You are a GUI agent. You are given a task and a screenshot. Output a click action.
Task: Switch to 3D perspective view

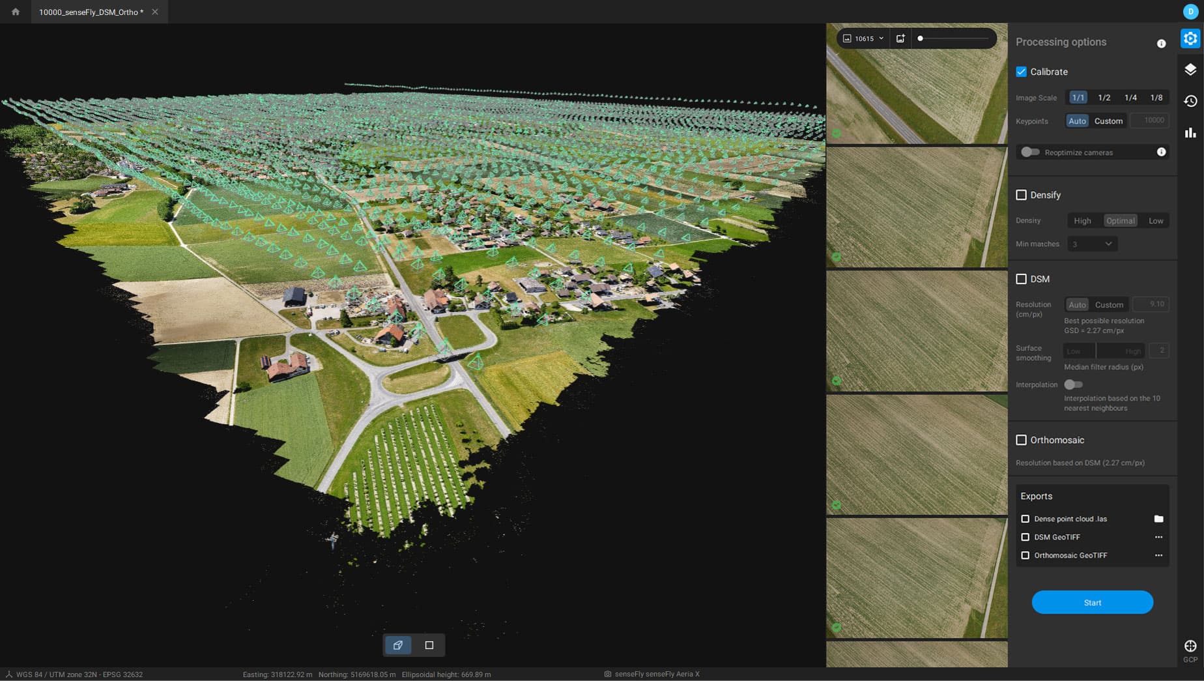coord(397,645)
